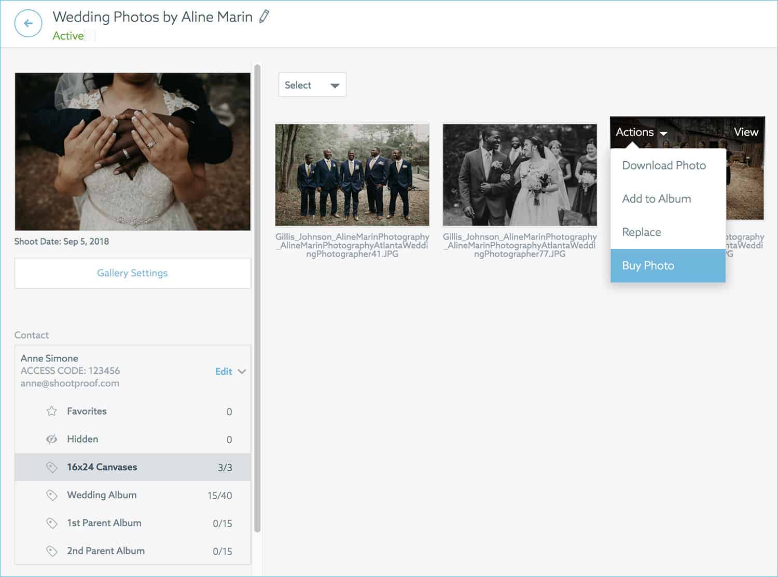Collapse the Actions dropdown on the photo
Viewport: 778px width, 577px height.
click(641, 132)
